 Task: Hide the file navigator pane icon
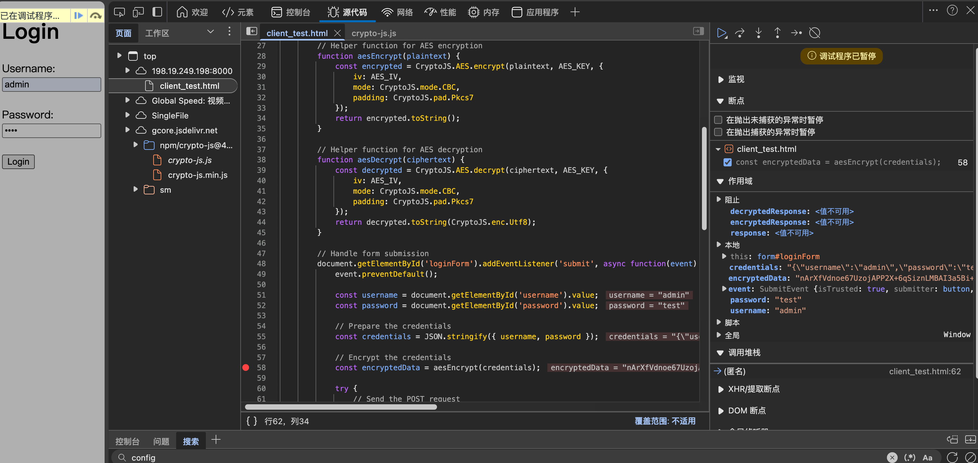point(251,31)
